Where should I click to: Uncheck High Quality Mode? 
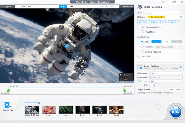click(x=142, y=27)
